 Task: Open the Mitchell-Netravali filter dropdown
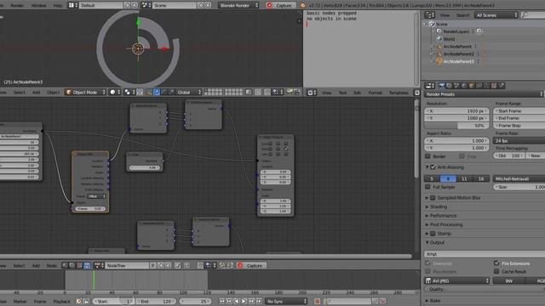[519, 178]
